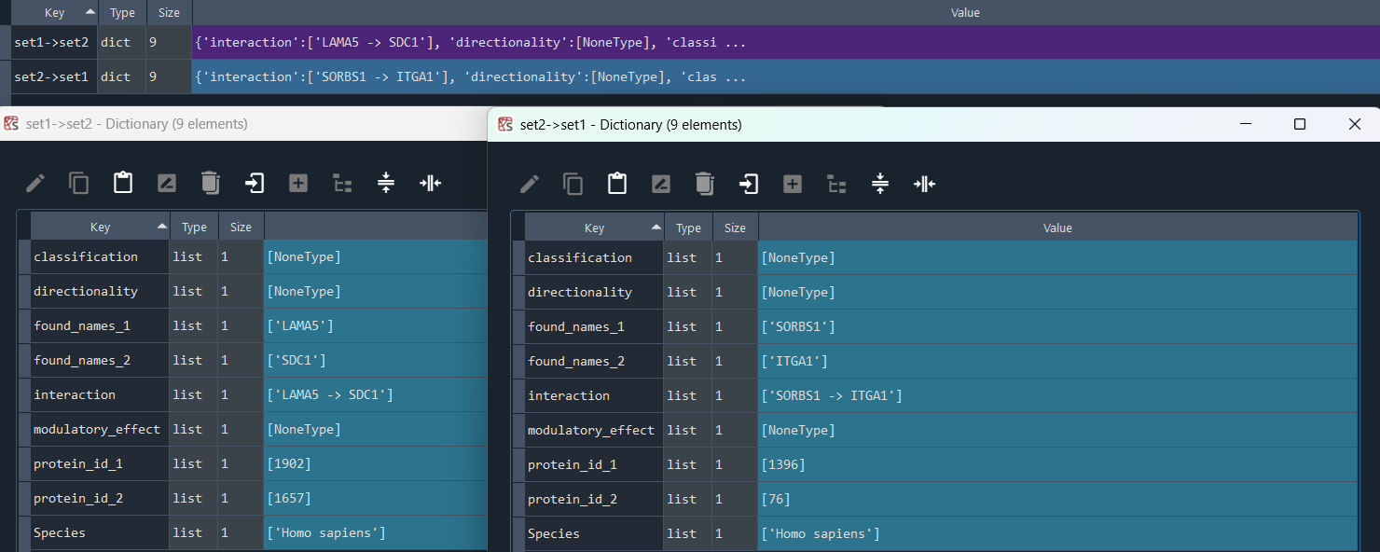Click the ['LAMA5'] value cell
Image resolution: width=1380 pixels, height=552 pixels.
(376, 325)
